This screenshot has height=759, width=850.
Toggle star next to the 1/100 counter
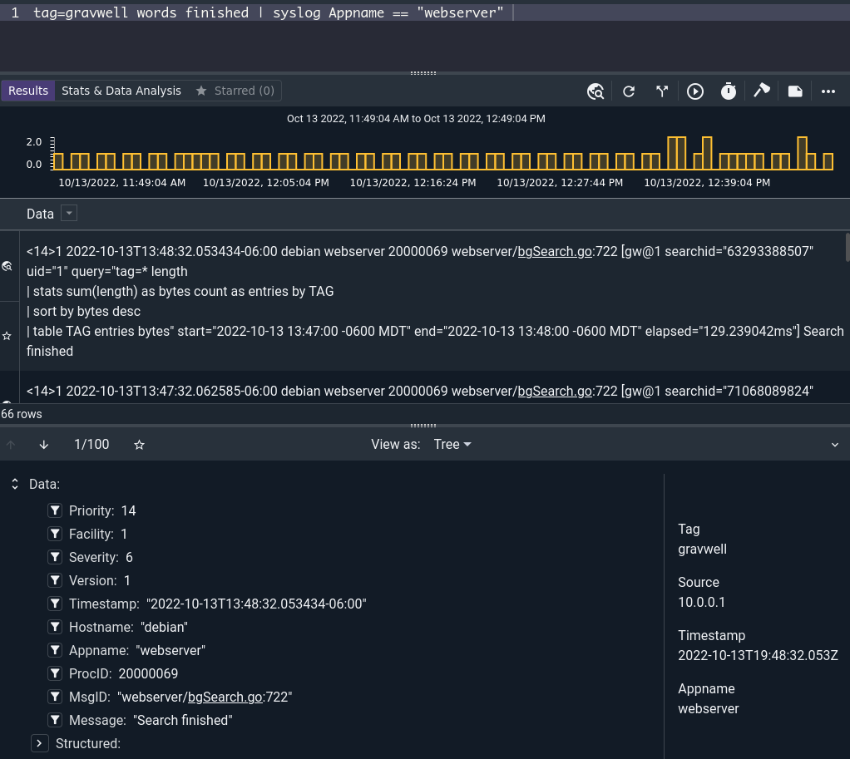(x=139, y=445)
